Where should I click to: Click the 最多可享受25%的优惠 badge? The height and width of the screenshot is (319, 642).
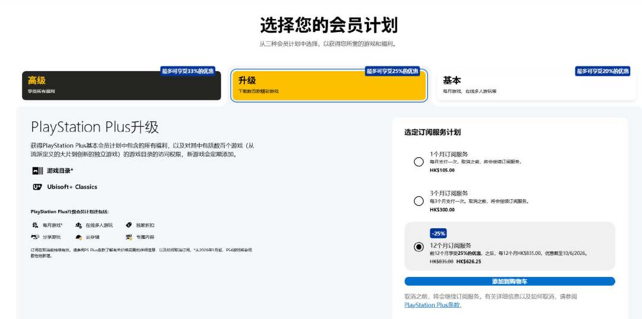[x=392, y=71]
